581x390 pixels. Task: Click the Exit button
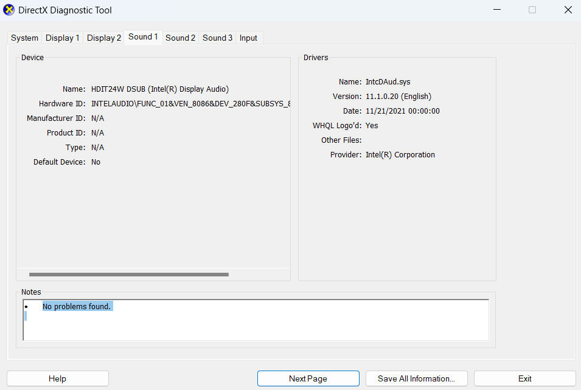(x=524, y=378)
